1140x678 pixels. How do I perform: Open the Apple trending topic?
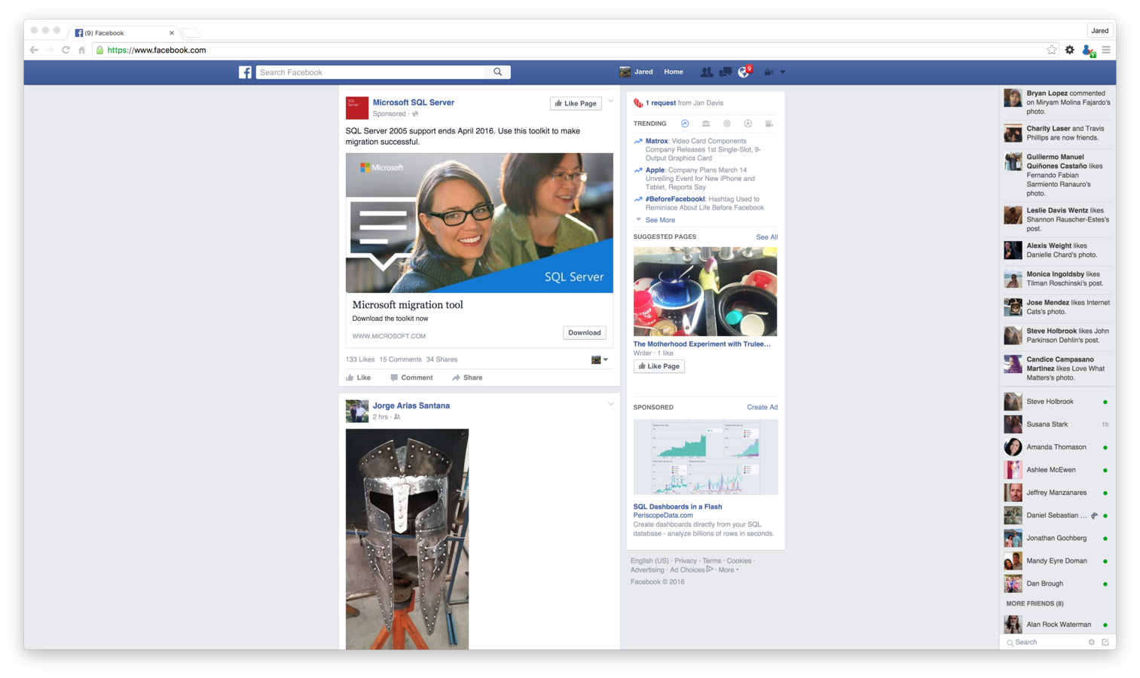[x=655, y=170]
